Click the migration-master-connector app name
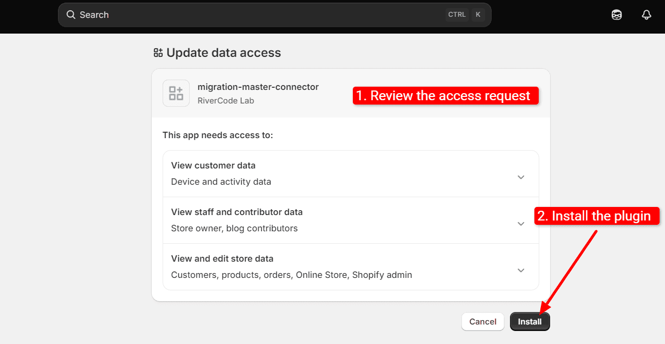This screenshot has width=665, height=344. click(258, 87)
